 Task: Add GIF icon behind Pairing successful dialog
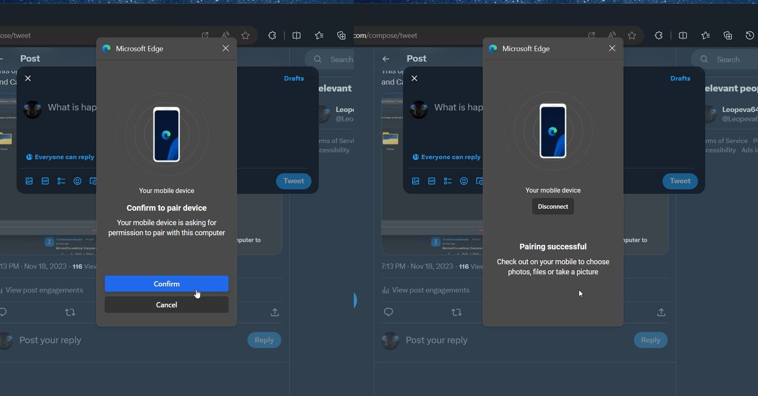(432, 181)
